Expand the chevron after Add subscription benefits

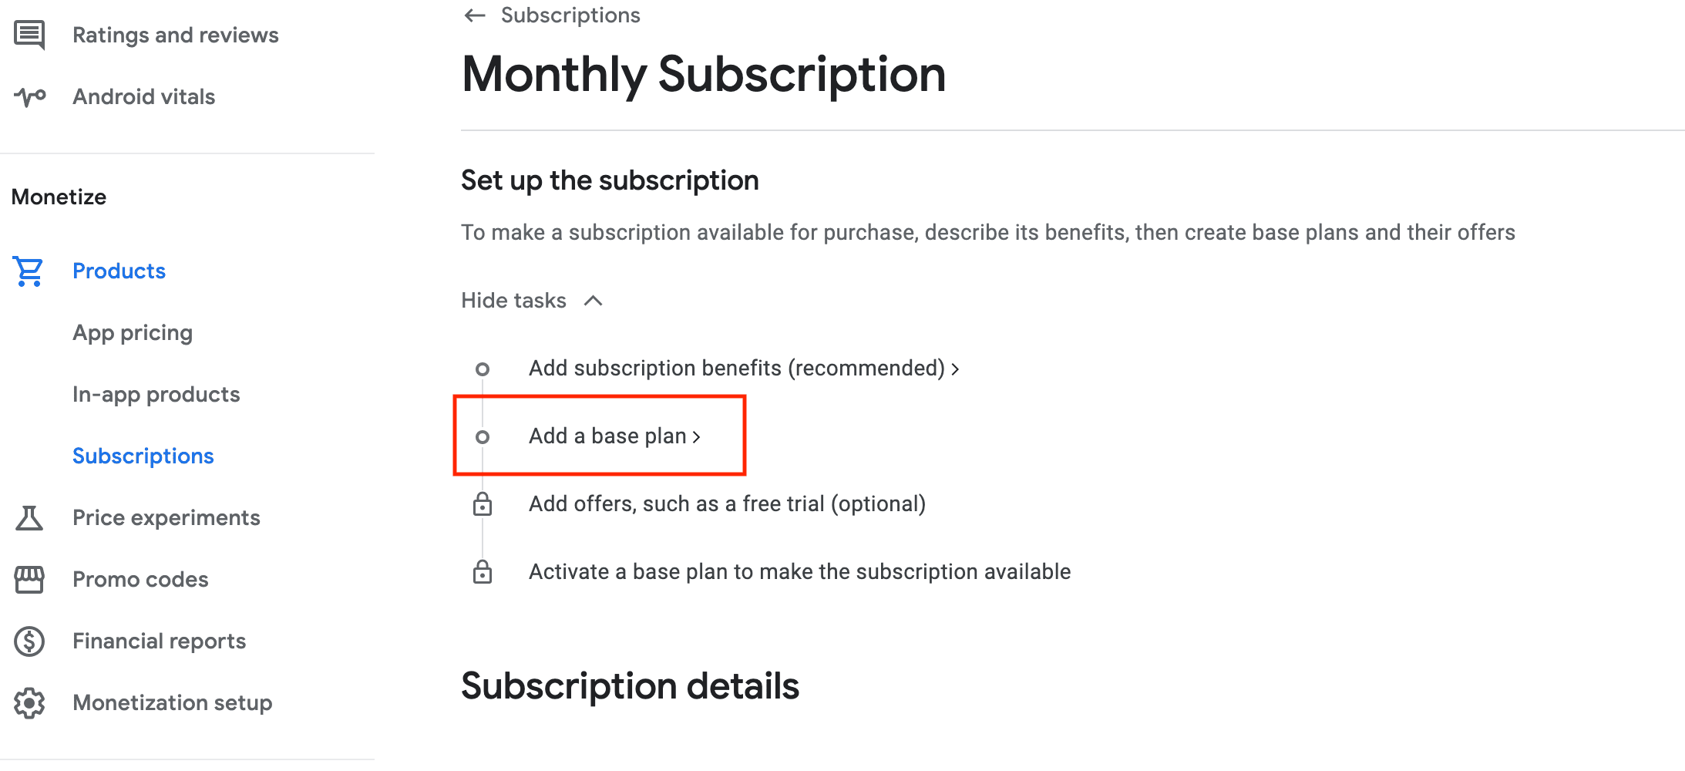[x=955, y=369]
